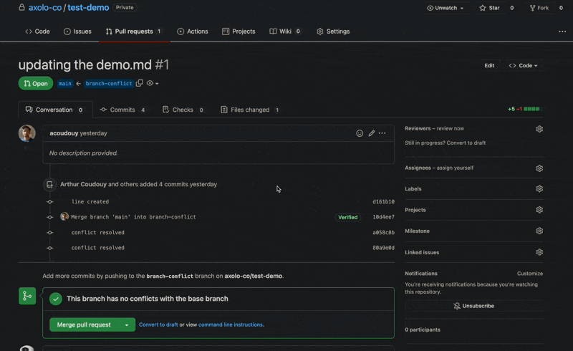Click small avatar beside merge commit
573x351 pixels.
[x=64, y=216]
